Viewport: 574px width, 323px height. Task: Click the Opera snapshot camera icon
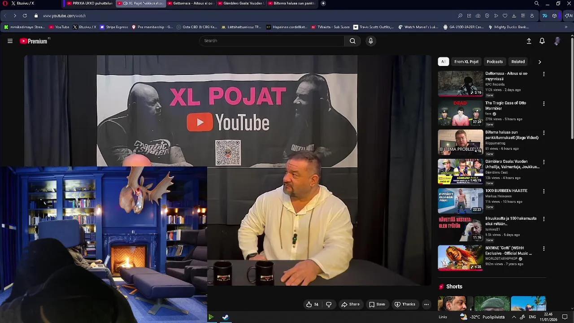click(x=478, y=16)
